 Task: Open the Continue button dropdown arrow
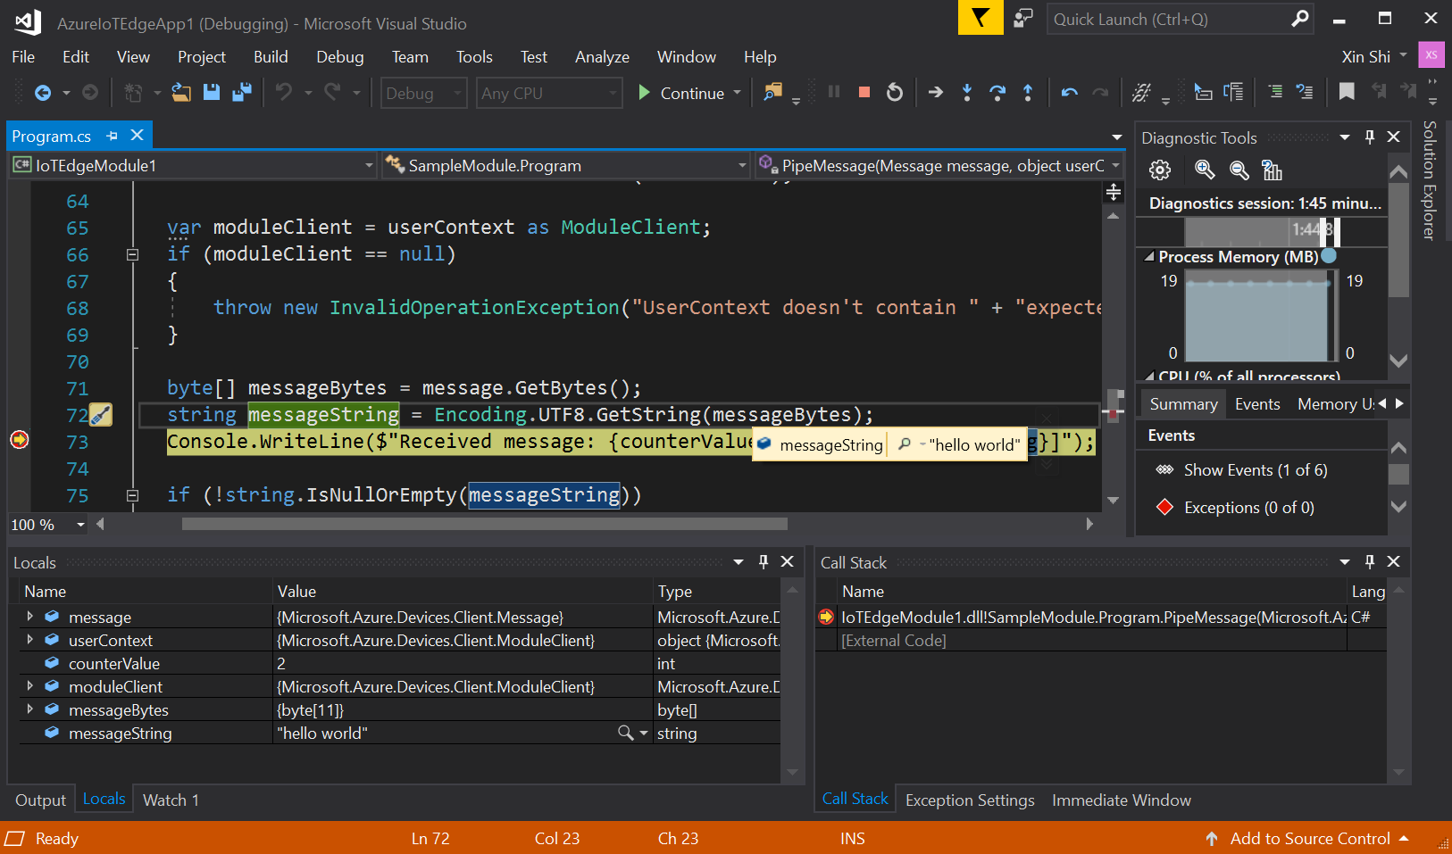tap(737, 93)
